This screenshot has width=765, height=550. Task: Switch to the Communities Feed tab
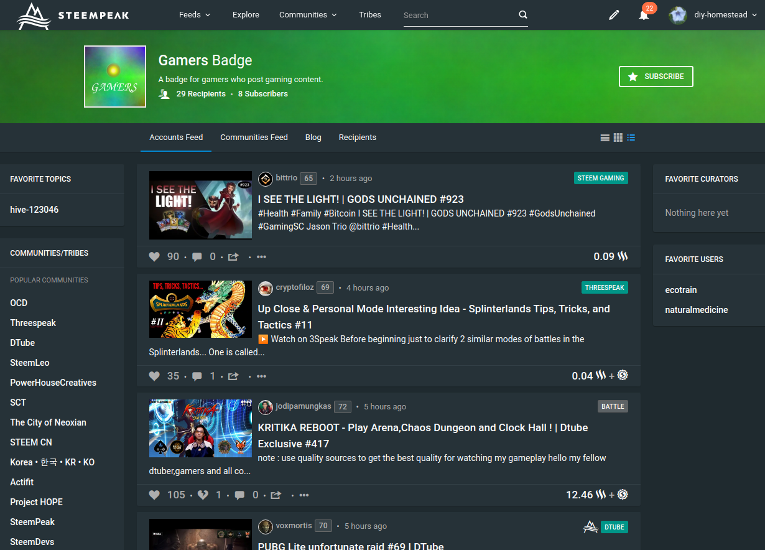254,137
